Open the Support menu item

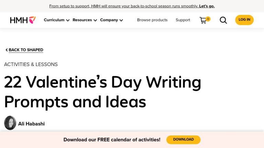point(183,20)
